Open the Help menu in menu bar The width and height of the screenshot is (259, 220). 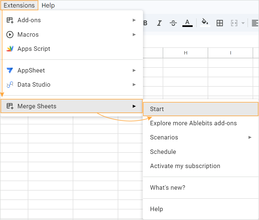48,6
